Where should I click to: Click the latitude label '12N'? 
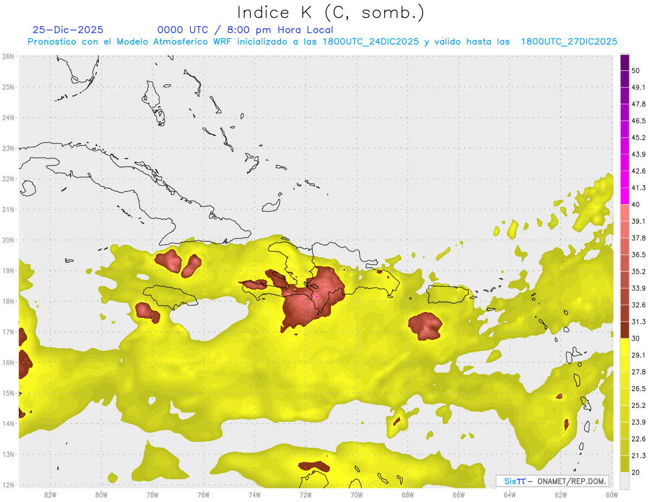coord(8,485)
